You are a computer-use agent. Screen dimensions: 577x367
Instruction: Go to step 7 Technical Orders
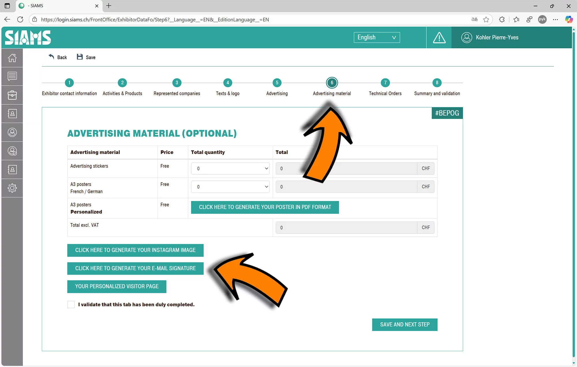385,83
